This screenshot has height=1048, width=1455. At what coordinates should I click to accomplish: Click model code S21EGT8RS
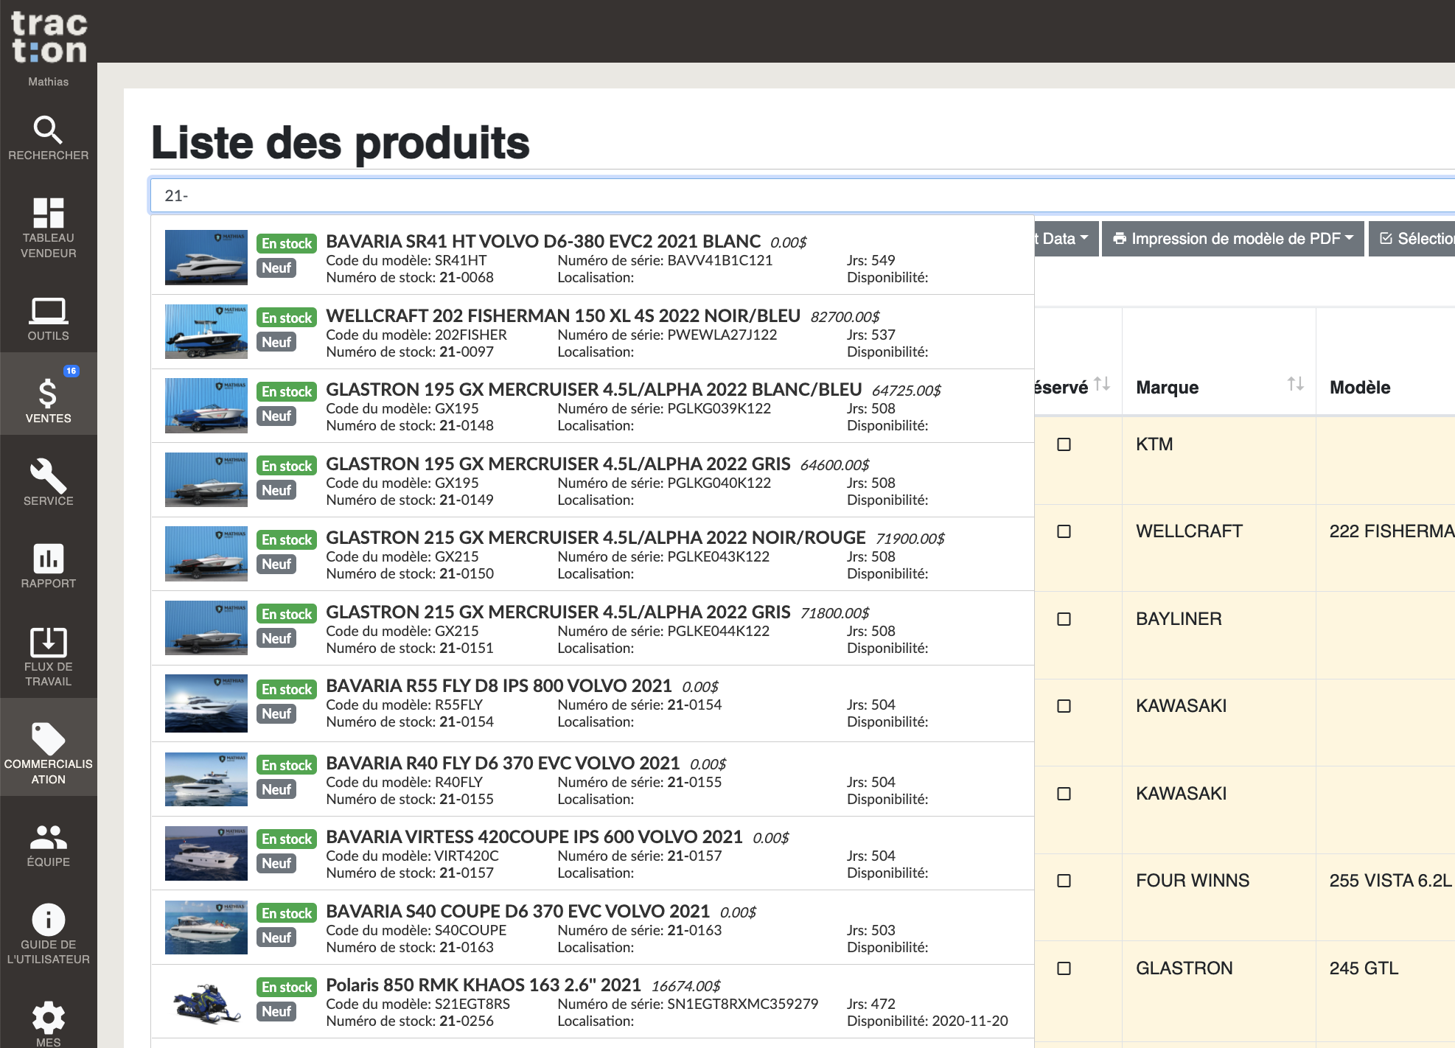[x=472, y=1004]
